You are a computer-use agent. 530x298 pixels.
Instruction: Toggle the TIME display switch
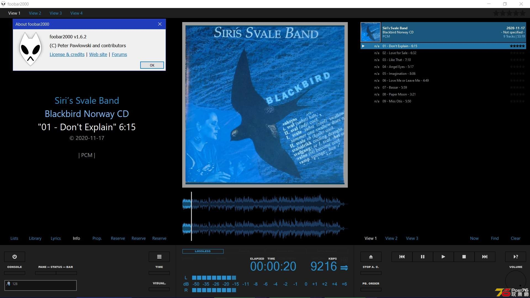[159, 273]
